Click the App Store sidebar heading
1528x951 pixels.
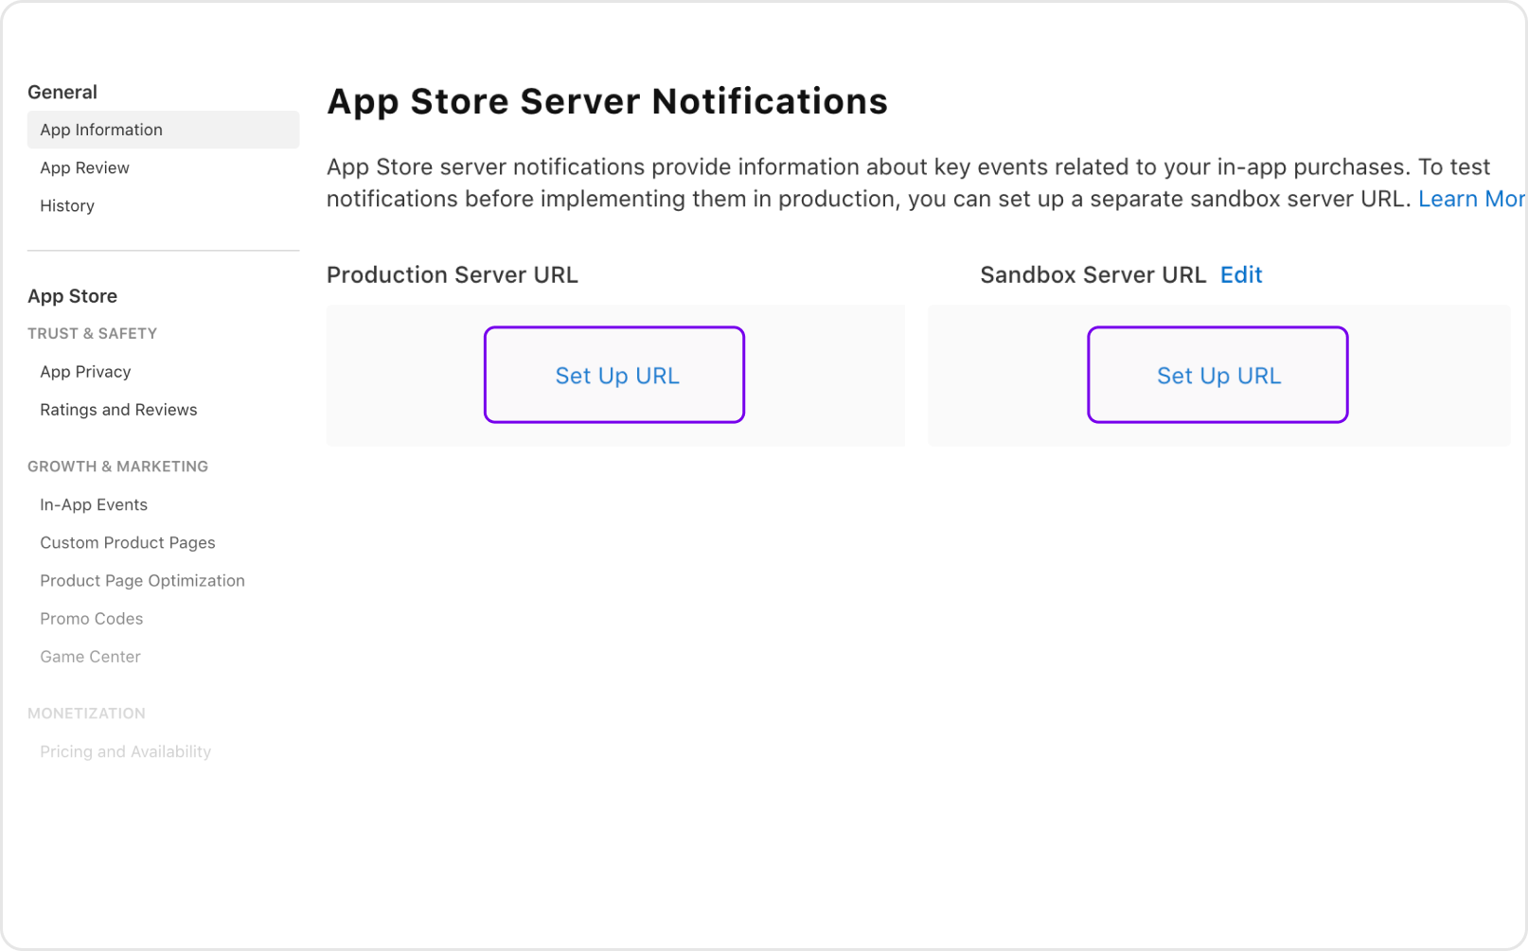72,296
